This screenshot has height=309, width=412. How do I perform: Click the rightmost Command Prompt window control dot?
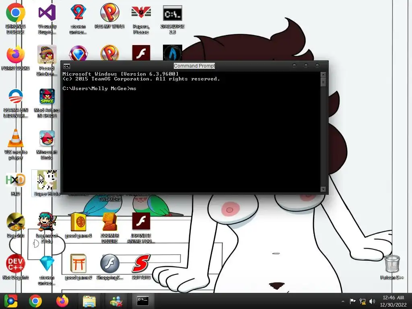pyautogui.click(x=317, y=66)
